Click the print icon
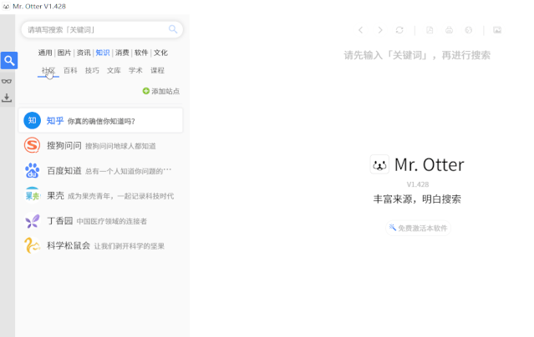 tap(450, 30)
